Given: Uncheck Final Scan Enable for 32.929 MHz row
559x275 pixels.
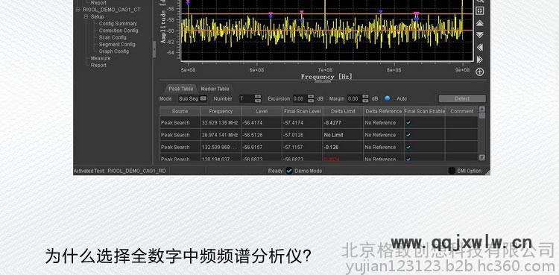Looking at the screenshot, I should coord(408,123).
